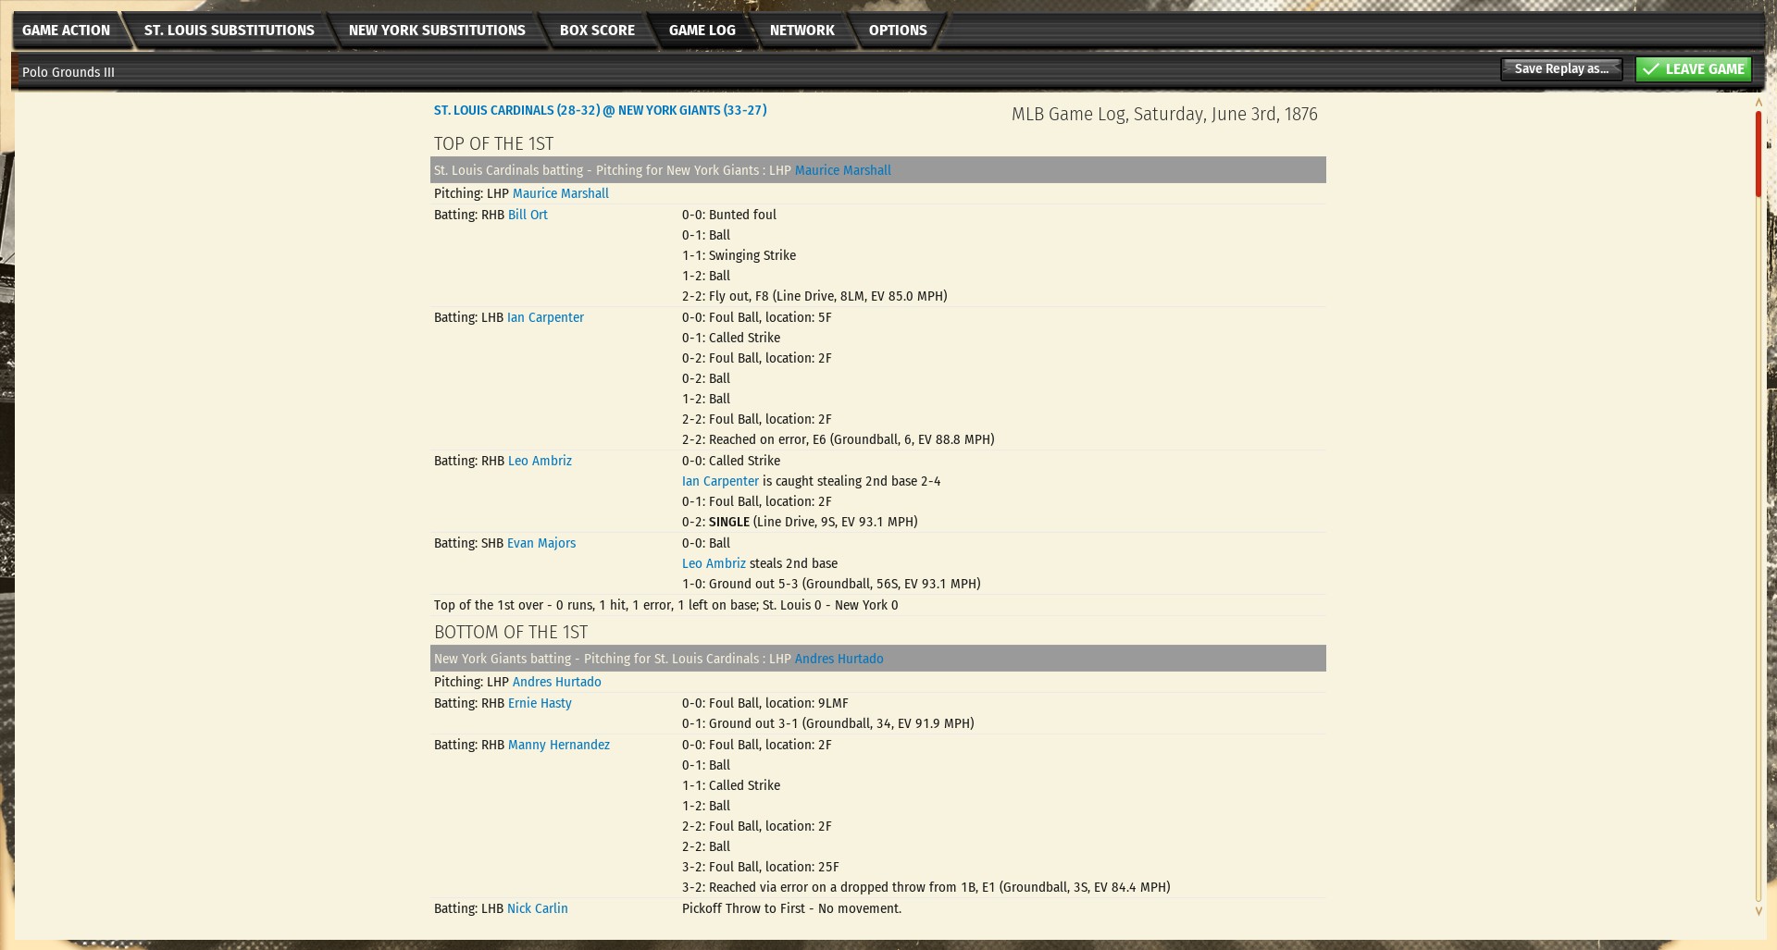Open the Cardinals at Giants matchup link
Screen dimensions: 1777x950
point(600,110)
